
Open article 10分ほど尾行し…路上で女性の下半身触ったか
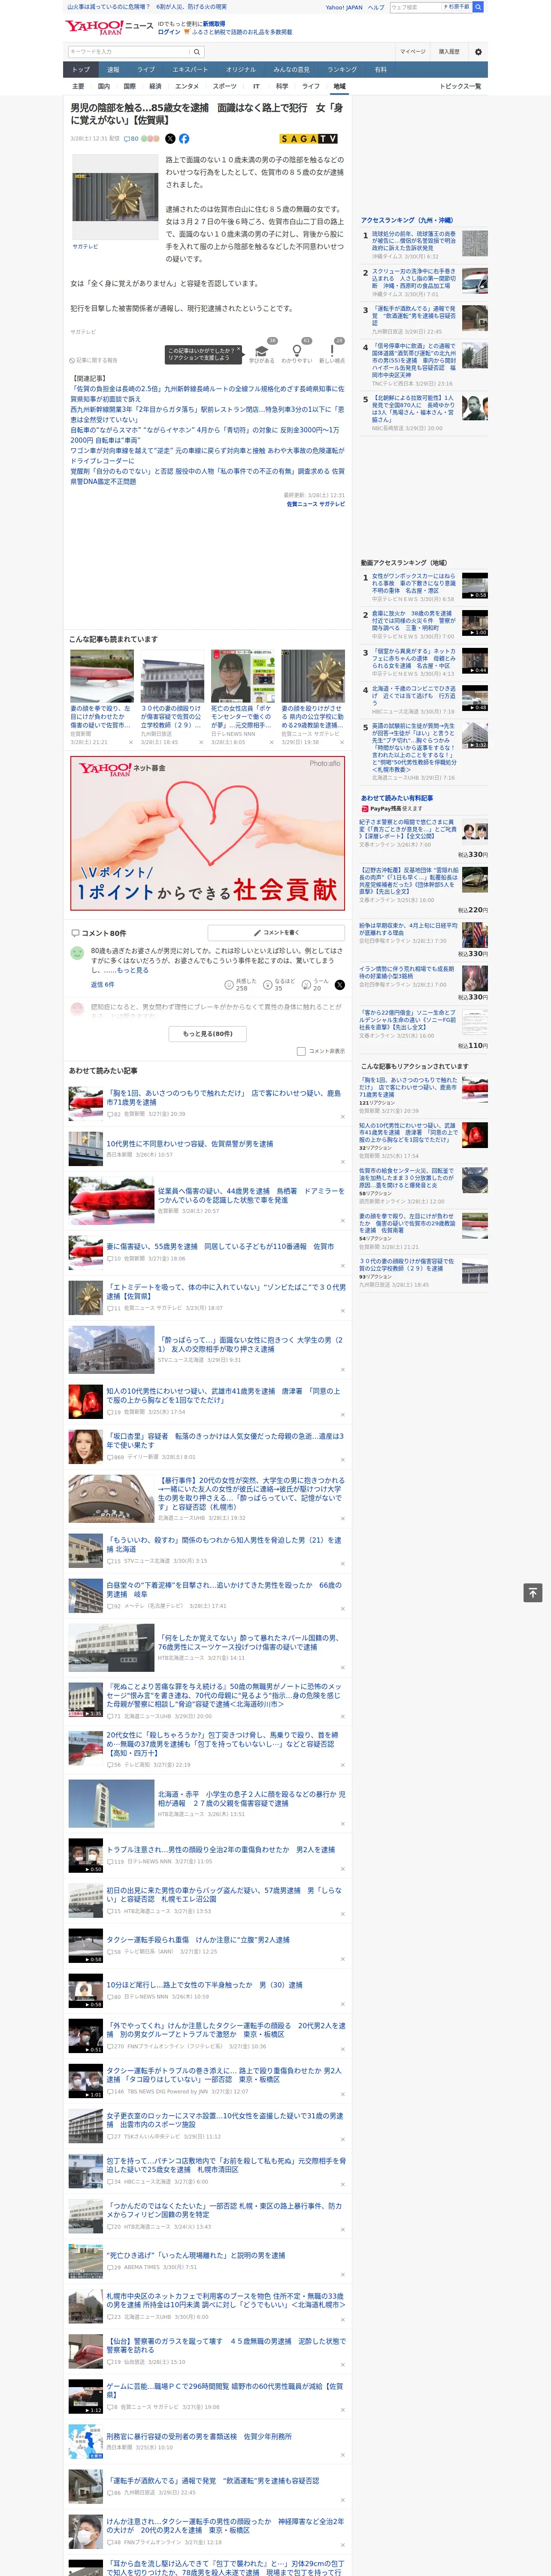point(204,1985)
